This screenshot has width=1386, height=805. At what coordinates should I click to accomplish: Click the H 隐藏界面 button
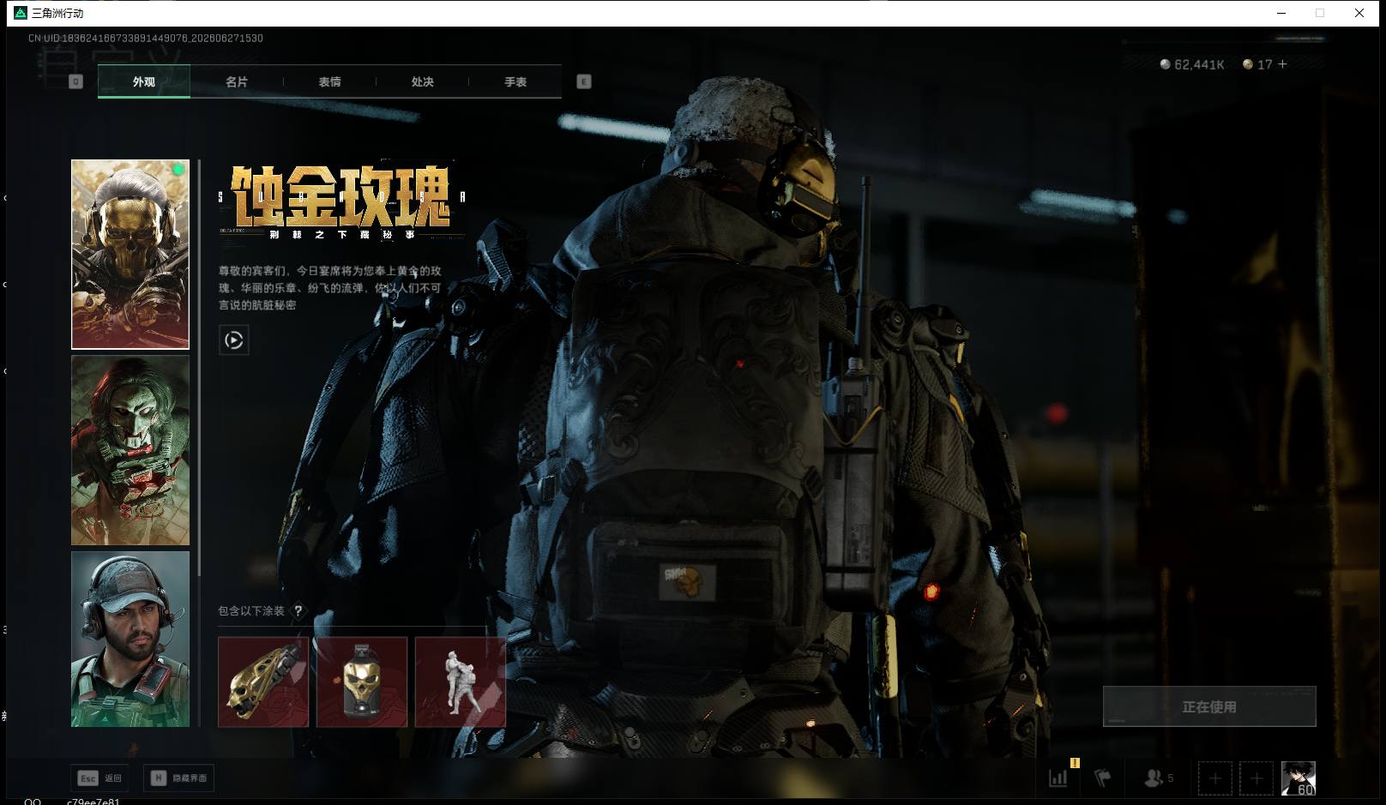point(178,778)
